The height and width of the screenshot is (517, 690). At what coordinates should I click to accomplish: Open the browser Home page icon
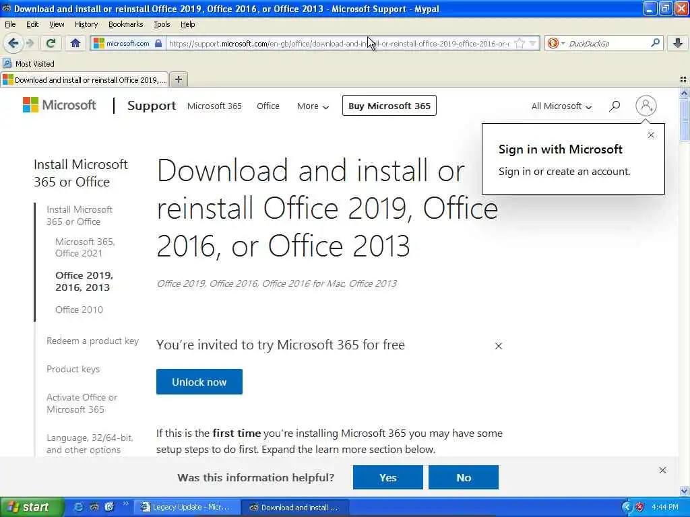point(75,43)
